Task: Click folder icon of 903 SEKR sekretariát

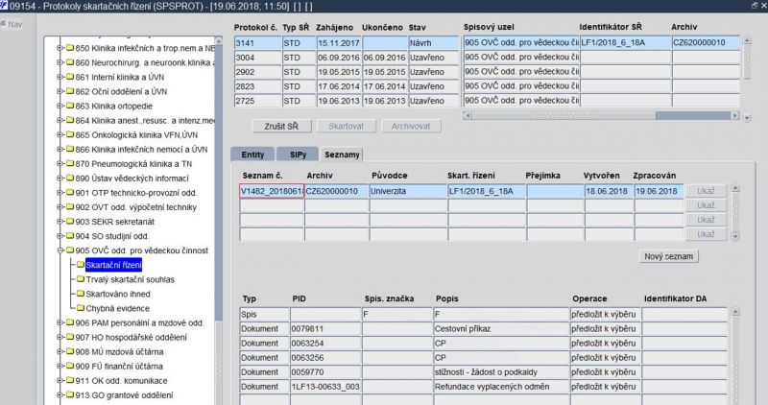Action: point(69,221)
